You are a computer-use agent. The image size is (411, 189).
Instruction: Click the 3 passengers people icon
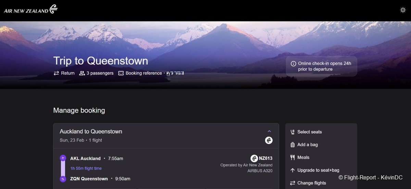tap(82, 73)
